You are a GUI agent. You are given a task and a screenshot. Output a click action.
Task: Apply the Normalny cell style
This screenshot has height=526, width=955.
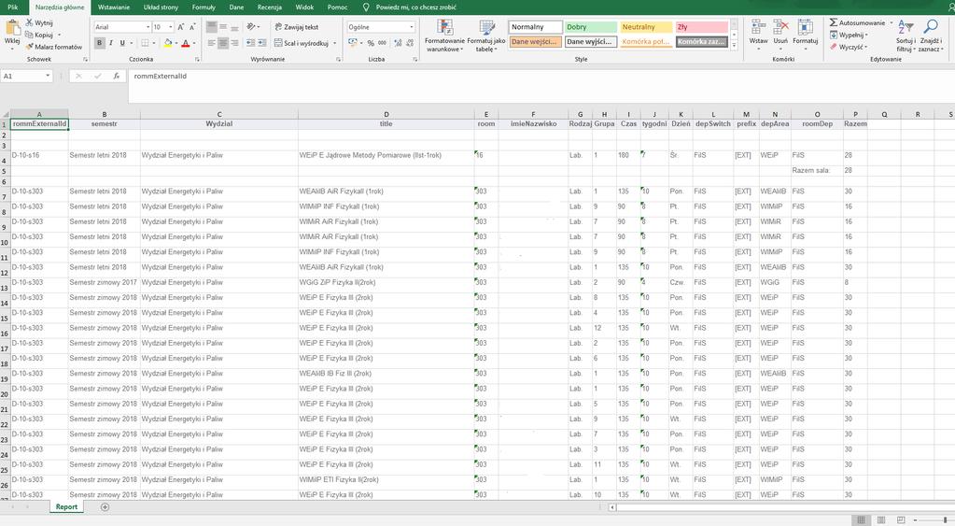535,27
